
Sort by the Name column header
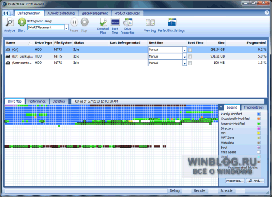19,43
